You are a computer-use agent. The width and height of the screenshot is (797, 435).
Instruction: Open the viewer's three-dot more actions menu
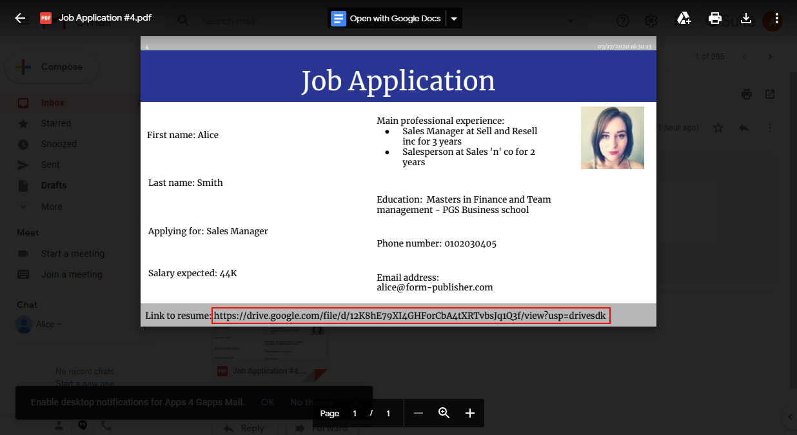click(x=778, y=18)
